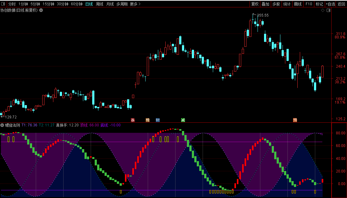The width and height of the screenshot is (347, 198).
Task: Click the 顶线: 66.00 value
Action: 90,125
